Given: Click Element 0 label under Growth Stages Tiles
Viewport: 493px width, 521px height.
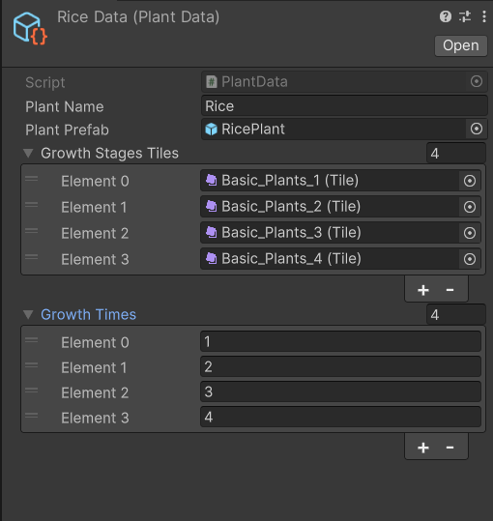Looking at the screenshot, I should (95, 182).
